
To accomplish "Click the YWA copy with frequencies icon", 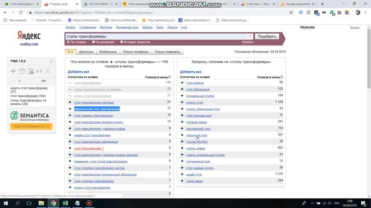I will (x=31, y=71).
